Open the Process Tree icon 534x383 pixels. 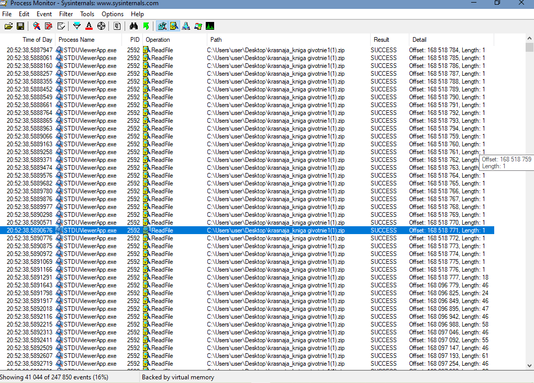pos(117,26)
